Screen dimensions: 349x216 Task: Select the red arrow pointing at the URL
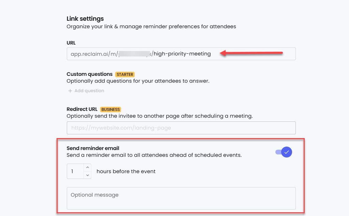pos(252,53)
